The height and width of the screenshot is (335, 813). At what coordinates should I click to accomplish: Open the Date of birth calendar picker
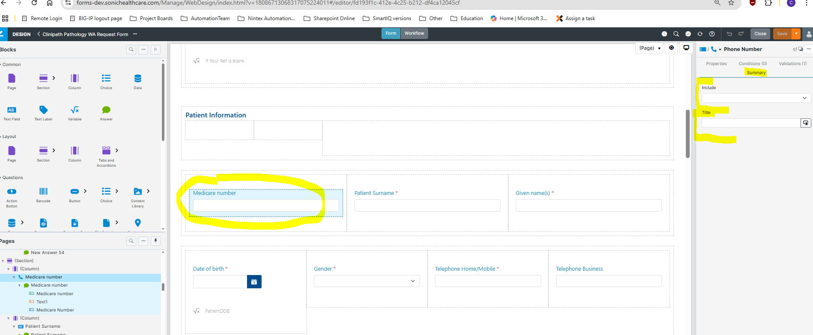[x=254, y=282]
